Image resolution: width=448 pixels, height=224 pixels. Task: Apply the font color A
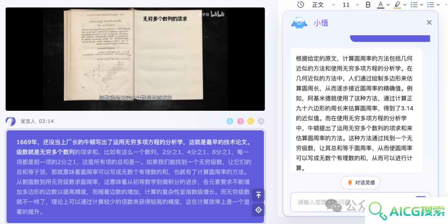click(x=380, y=5)
